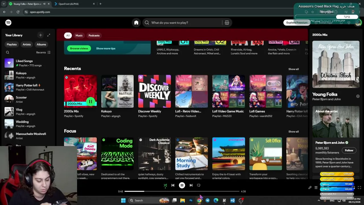Open the Spotify logo home link
Screen dimensions: 364x205
click(8, 22)
